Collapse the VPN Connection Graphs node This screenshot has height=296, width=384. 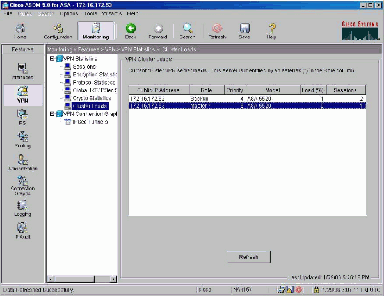point(51,113)
